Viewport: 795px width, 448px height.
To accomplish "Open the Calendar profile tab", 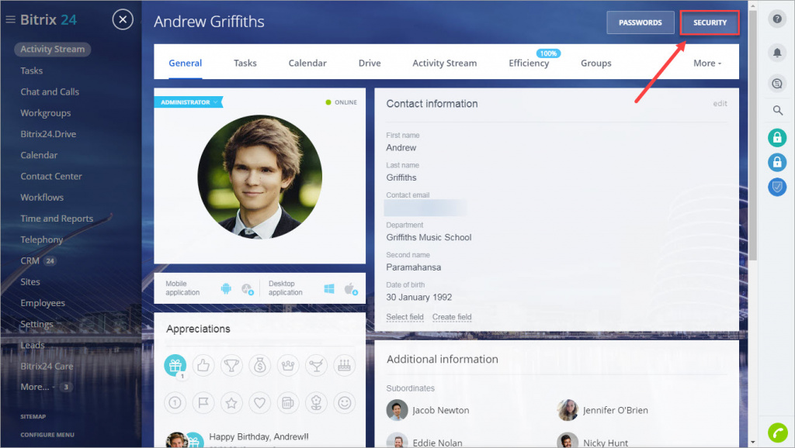I will pyautogui.click(x=307, y=64).
